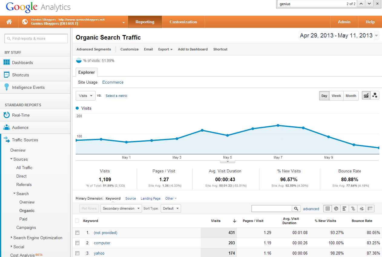Close the browser find bar

click(377, 4)
